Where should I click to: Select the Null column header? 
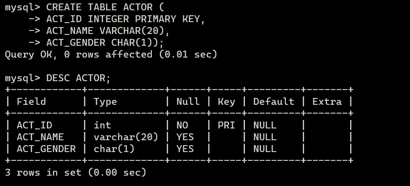pyautogui.click(x=188, y=102)
